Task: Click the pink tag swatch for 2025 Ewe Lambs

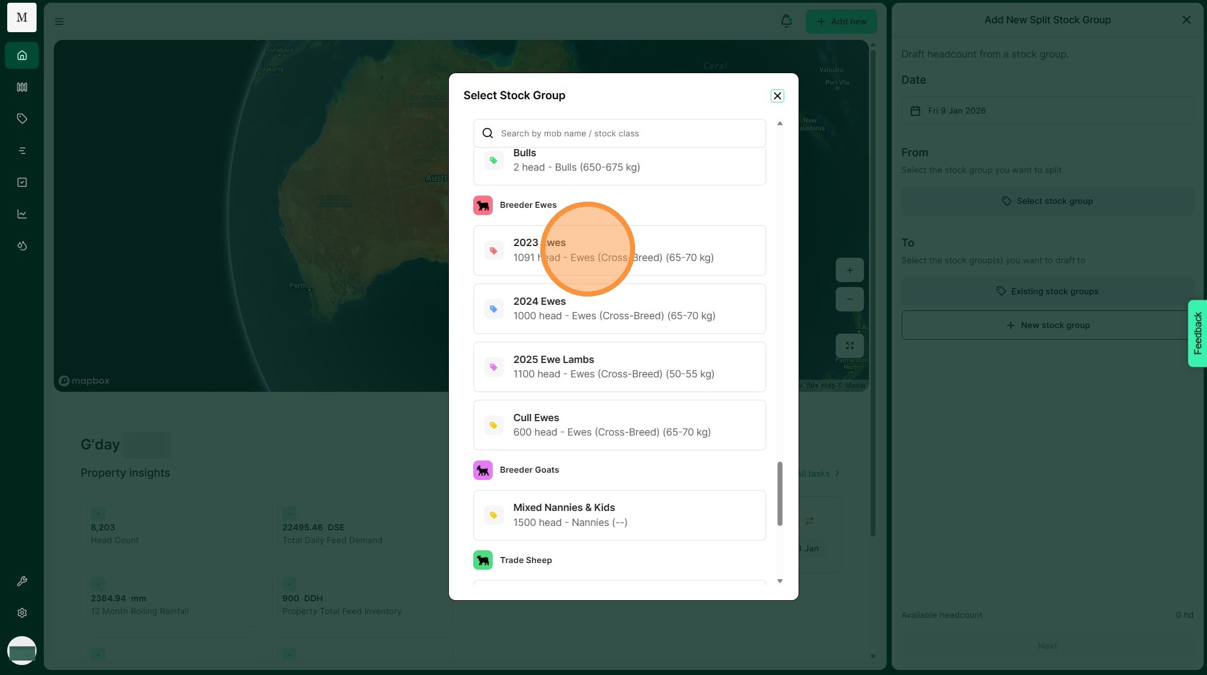Action: (x=493, y=367)
